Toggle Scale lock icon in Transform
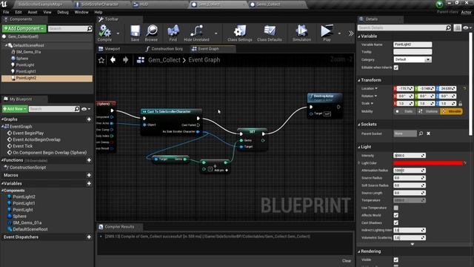The image size is (474, 267). point(460,104)
